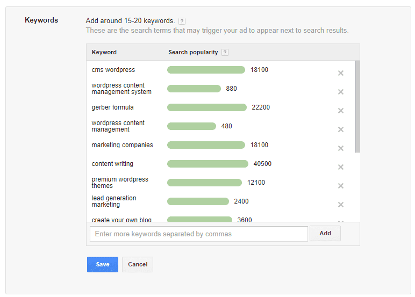Click the keyword list scrollbar thumb
The height and width of the screenshot is (297, 415).
(357, 106)
